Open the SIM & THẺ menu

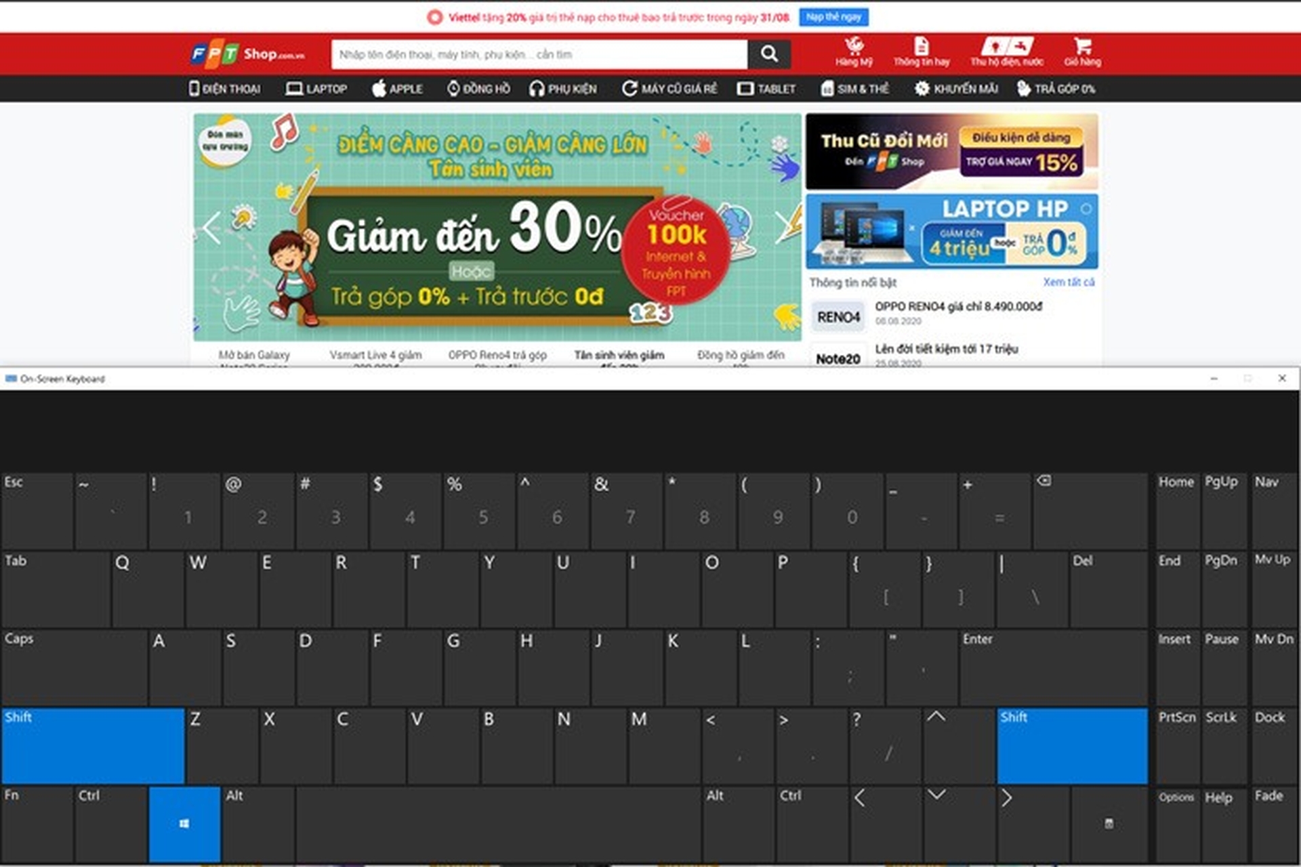pyautogui.click(x=854, y=89)
